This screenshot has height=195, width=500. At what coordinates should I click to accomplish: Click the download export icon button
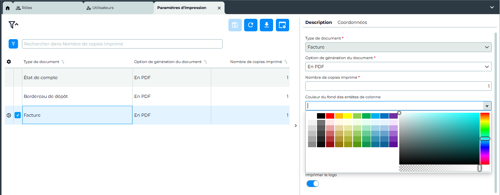point(266,25)
